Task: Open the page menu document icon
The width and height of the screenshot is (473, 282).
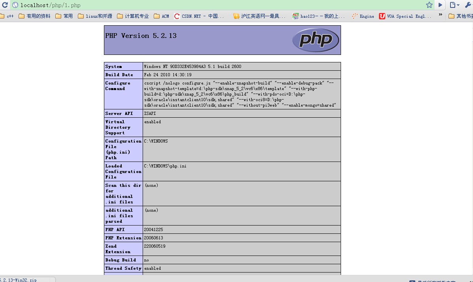Action: coord(454,5)
